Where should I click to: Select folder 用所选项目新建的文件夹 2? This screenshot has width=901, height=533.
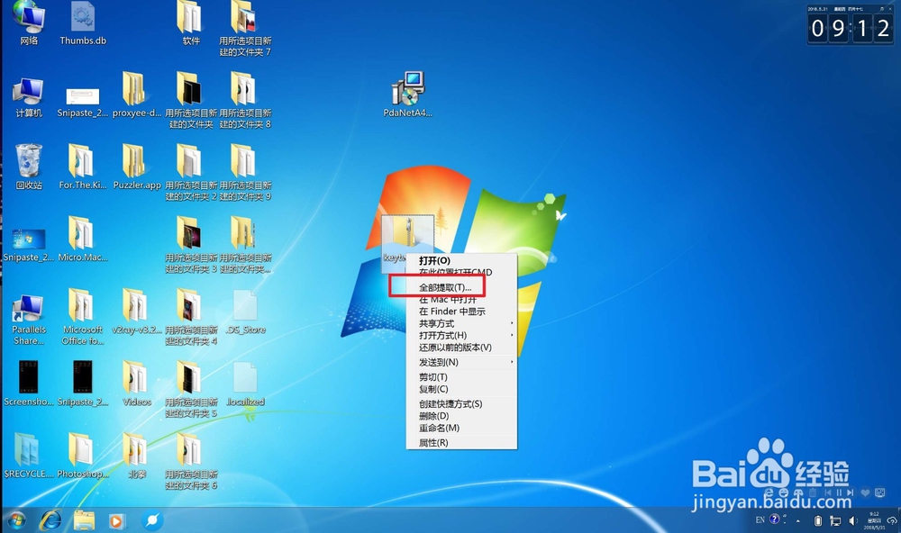pyautogui.click(x=191, y=172)
